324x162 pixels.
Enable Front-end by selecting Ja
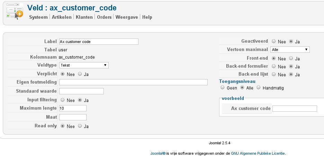(291, 58)
